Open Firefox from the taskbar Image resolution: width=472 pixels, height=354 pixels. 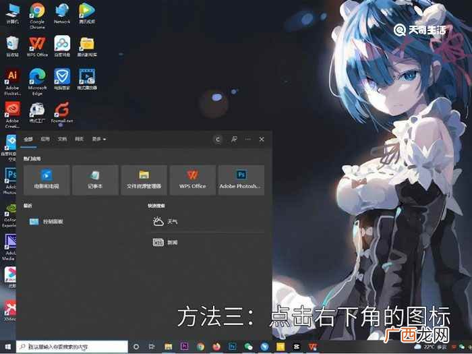[216, 347]
